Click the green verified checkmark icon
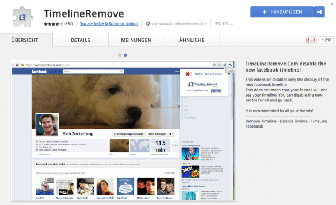The width and height of the screenshot is (336, 205). pyautogui.click(x=148, y=23)
